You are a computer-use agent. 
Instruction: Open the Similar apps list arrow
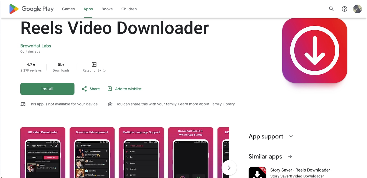(290, 156)
